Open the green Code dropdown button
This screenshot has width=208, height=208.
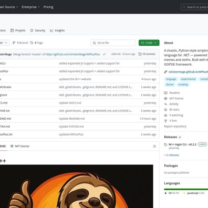[x=149, y=43]
